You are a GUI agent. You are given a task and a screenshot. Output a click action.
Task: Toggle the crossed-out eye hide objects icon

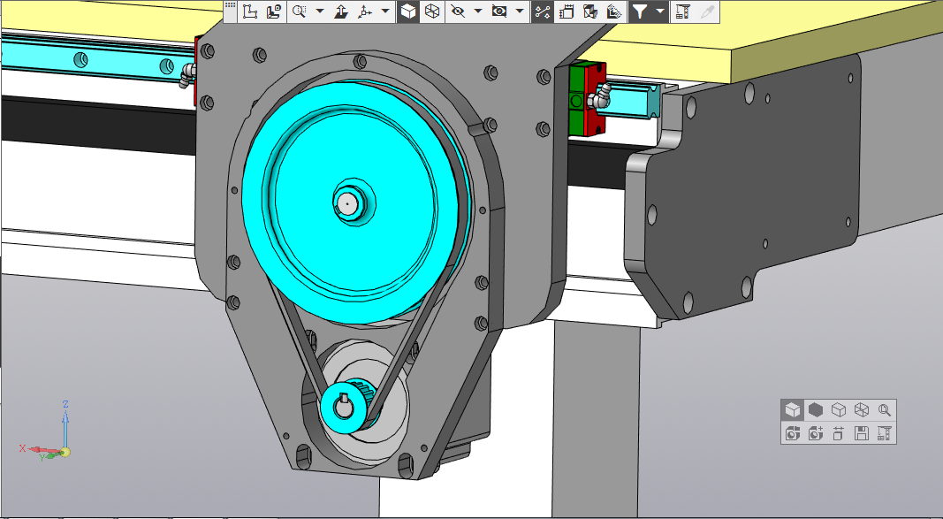pyautogui.click(x=457, y=11)
